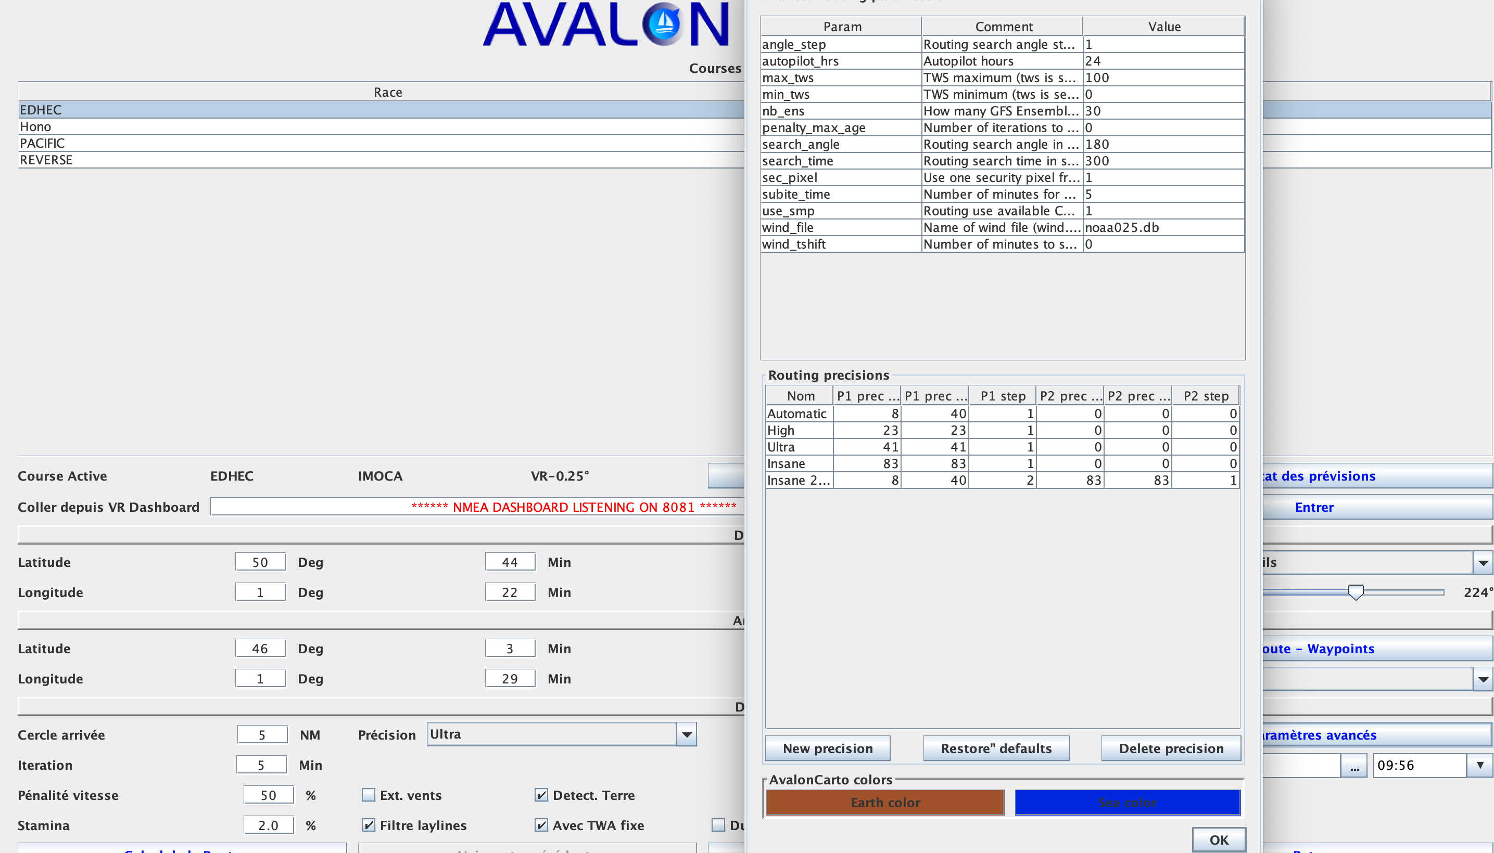Open the time 09:56 dropdown arrow
Image resolution: width=1494 pixels, height=853 pixels.
1480,765
